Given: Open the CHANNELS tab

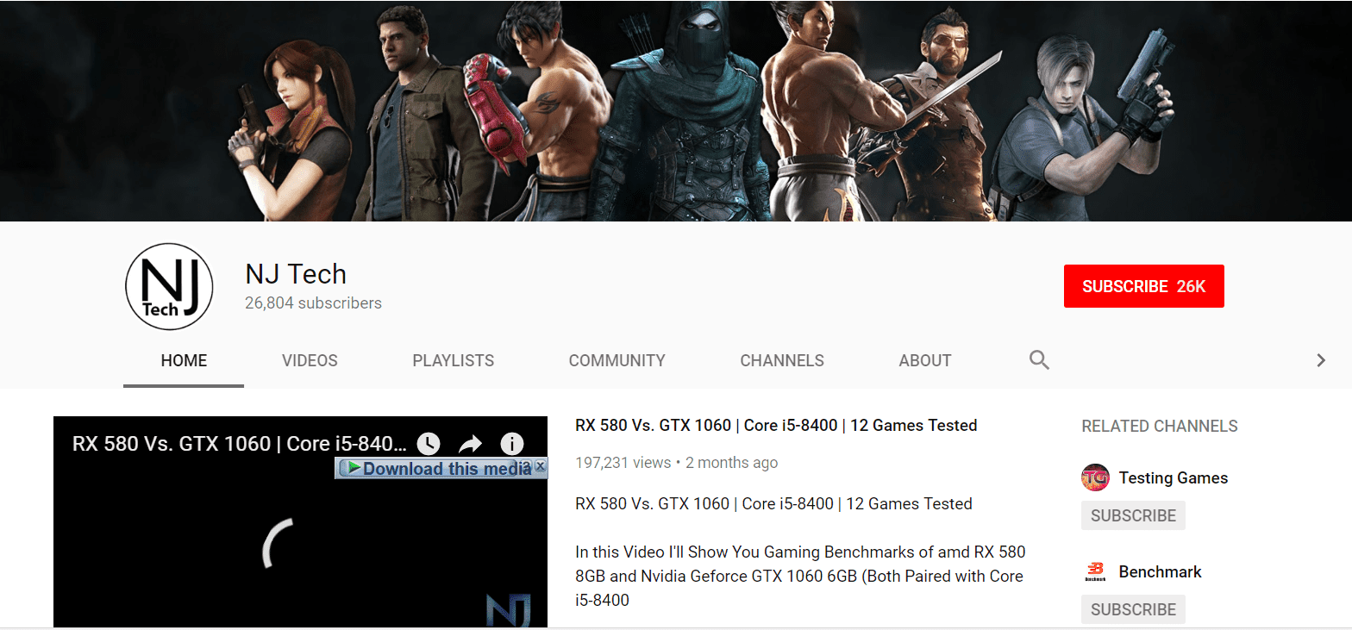Looking at the screenshot, I should pyautogui.click(x=782, y=360).
